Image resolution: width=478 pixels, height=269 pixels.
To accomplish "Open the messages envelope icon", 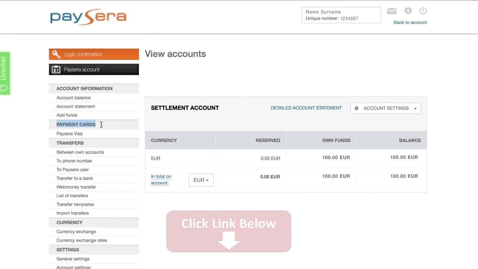I will (x=392, y=11).
